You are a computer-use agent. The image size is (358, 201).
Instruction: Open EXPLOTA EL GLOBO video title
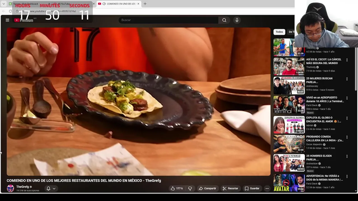[324, 119]
